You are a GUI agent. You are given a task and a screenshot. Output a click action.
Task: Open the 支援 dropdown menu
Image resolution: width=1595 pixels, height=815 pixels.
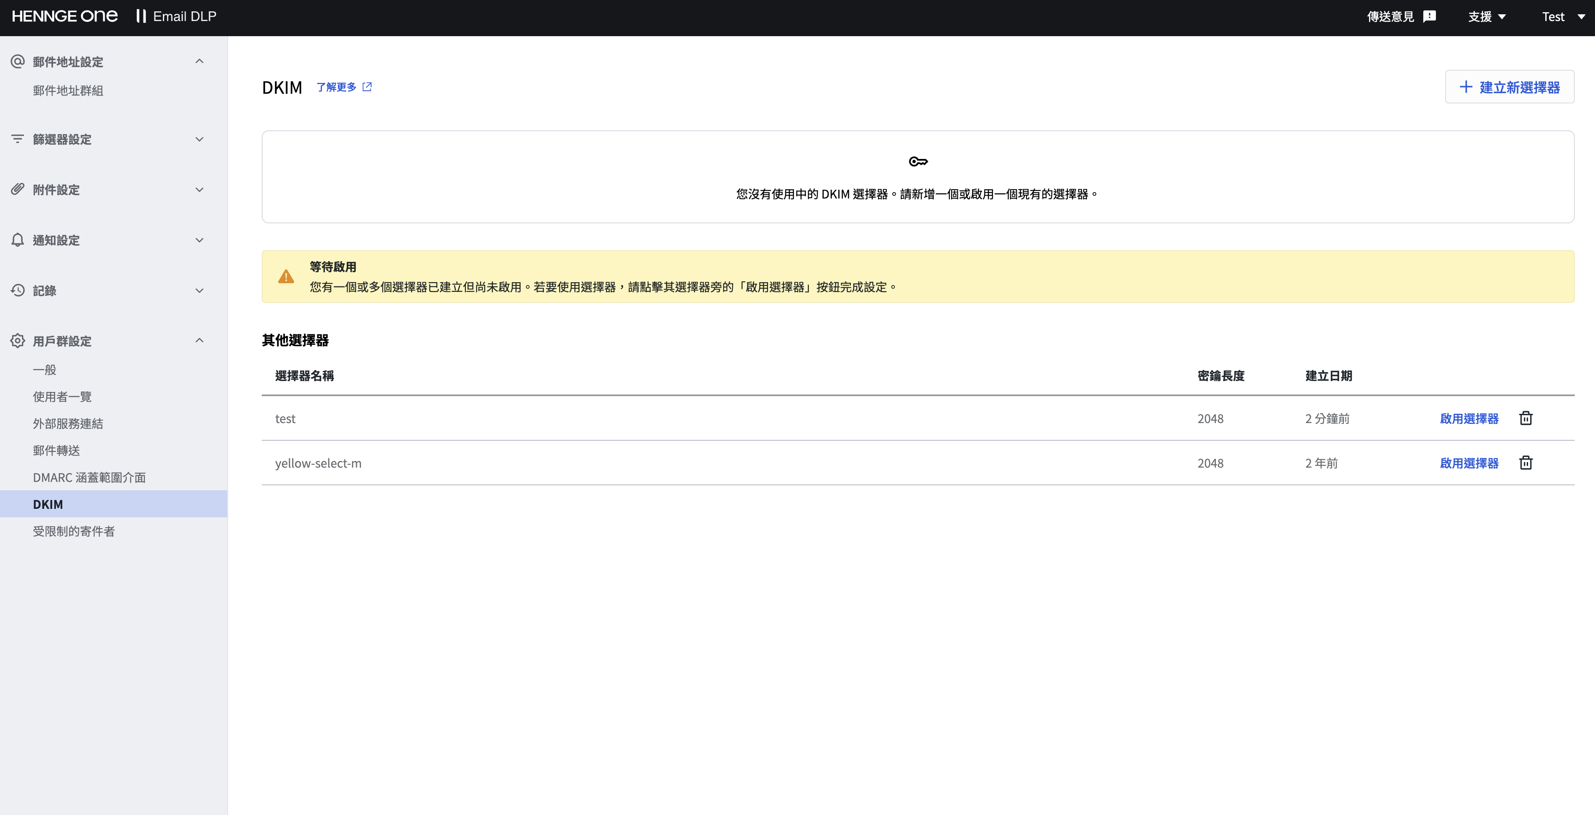pos(1487,17)
